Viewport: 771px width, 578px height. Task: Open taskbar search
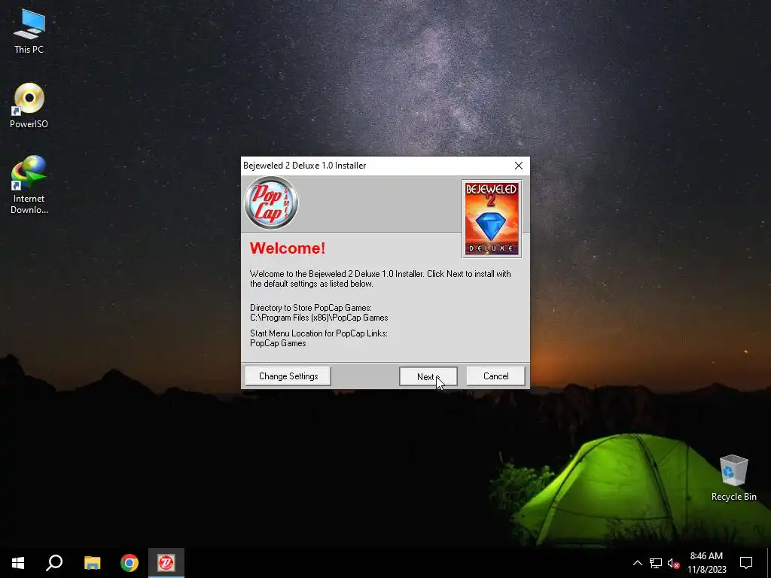point(54,563)
